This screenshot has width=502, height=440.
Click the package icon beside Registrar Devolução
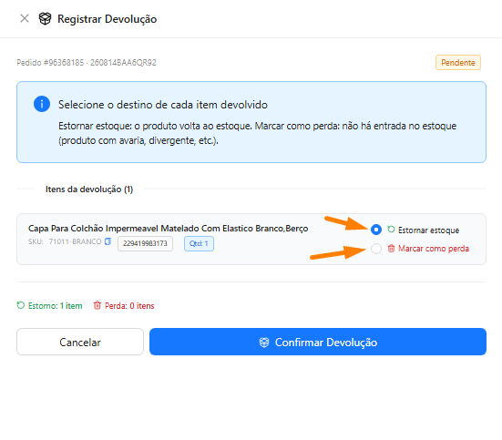coord(45,18)
